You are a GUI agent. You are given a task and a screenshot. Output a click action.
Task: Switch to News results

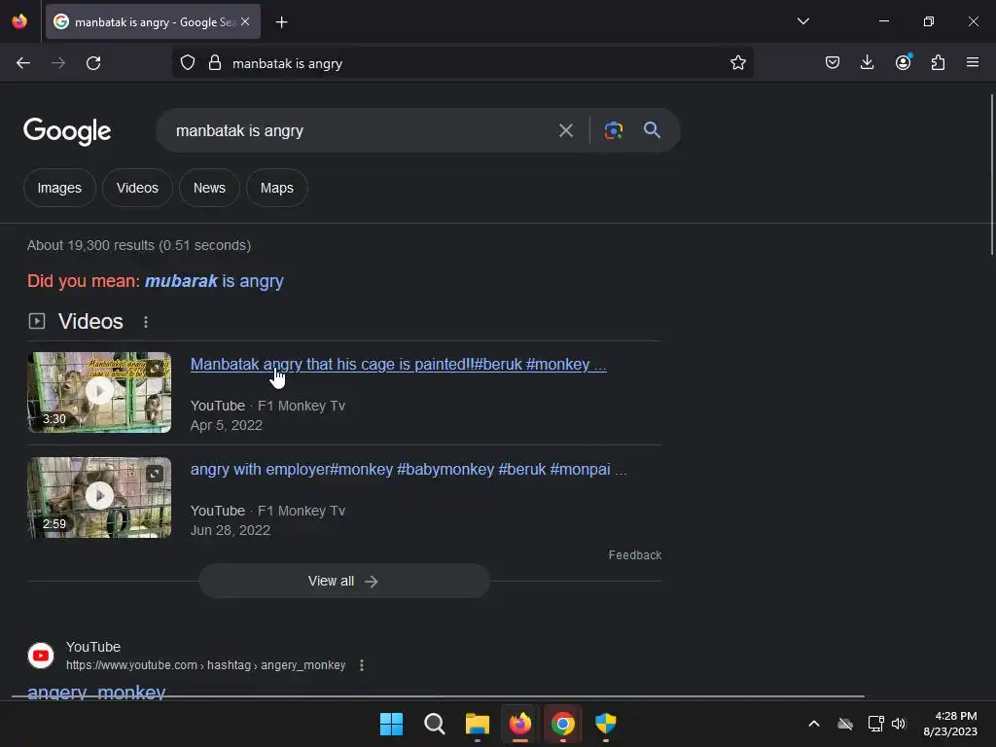[209, 188]
